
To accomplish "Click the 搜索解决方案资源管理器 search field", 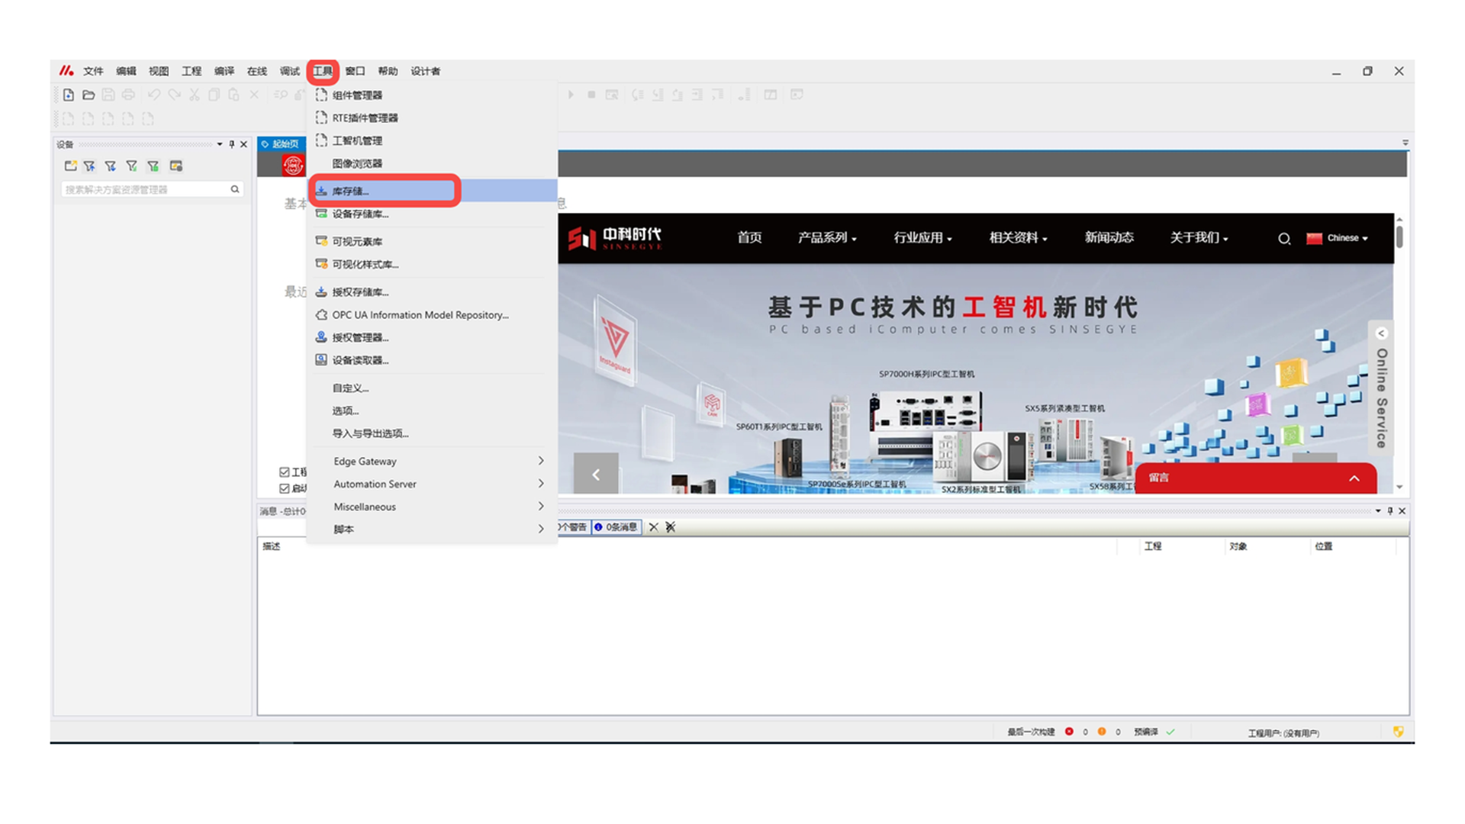I will point(145,189).
